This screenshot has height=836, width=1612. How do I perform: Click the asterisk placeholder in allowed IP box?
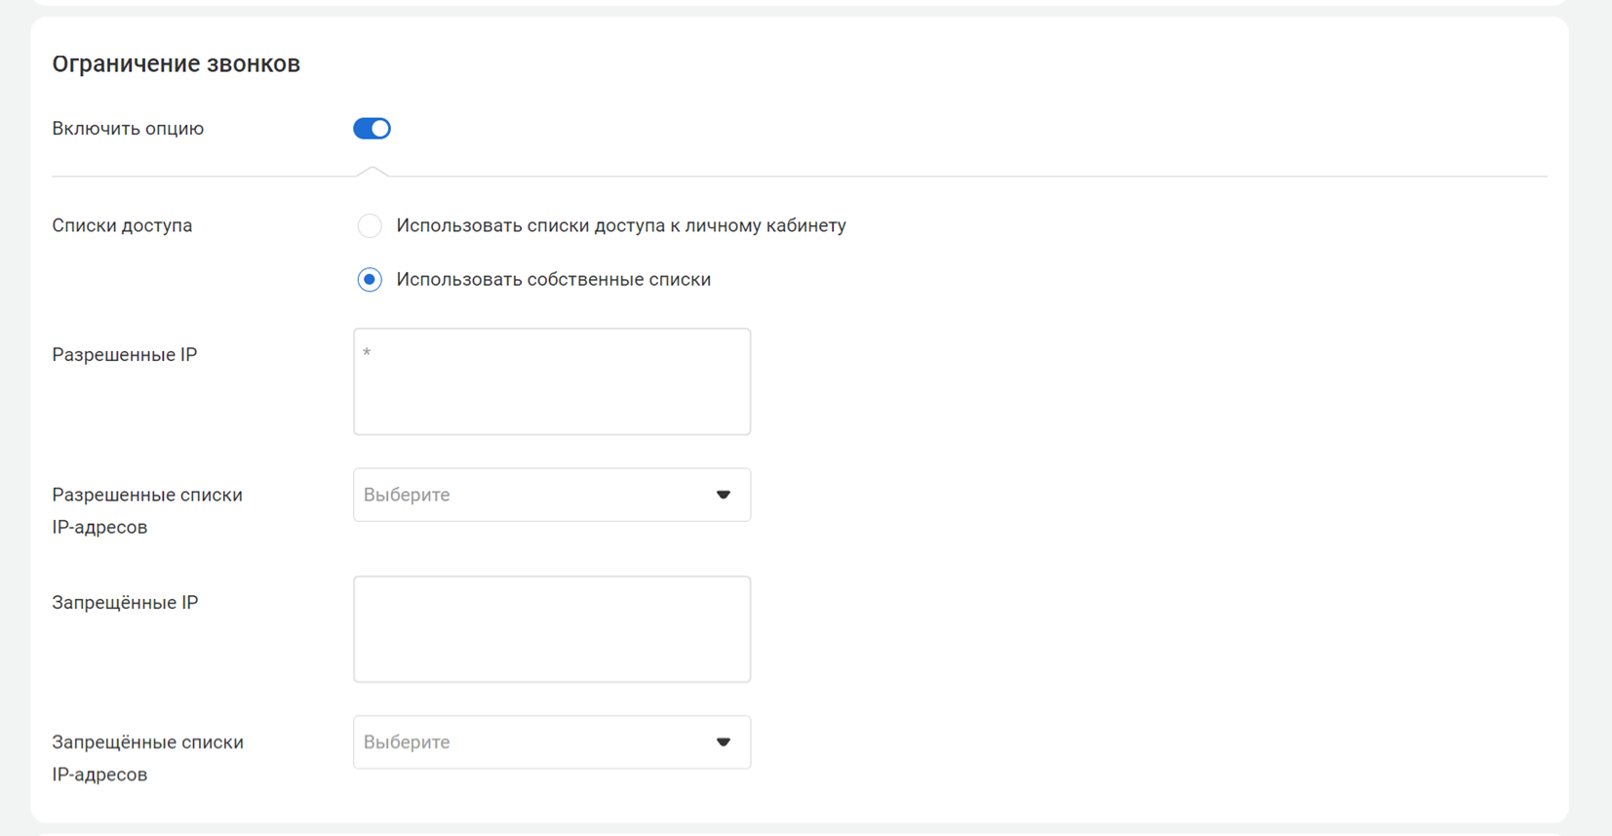[x=367, y=353]
